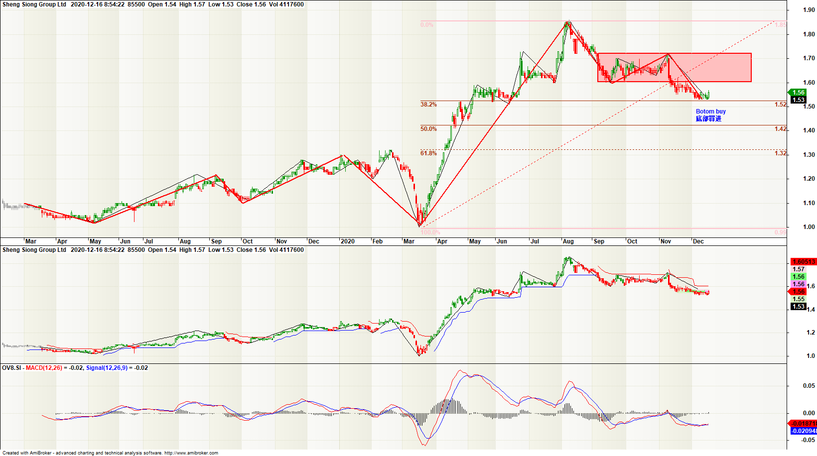
Task: Click the faded 1.85 Fibonacci price value
Action: click(x=781, y=25)
